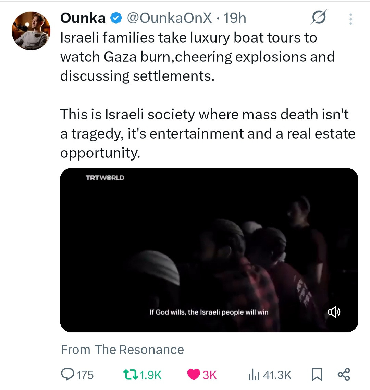Bookmark this post

(x=317, y=375)
